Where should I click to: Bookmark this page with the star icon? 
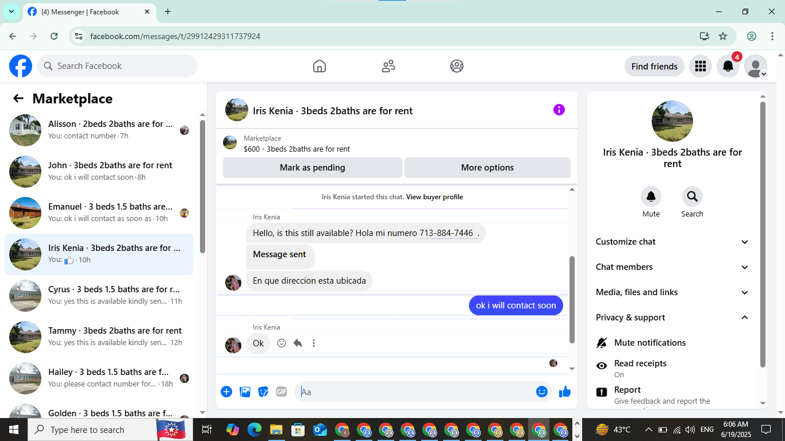(x=723, y=36)
